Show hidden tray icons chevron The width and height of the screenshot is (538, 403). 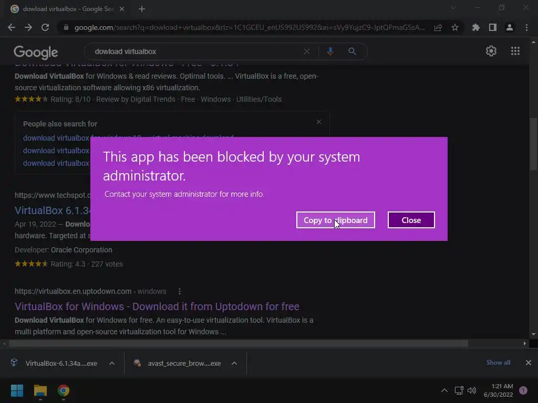[x=444, y=390]
